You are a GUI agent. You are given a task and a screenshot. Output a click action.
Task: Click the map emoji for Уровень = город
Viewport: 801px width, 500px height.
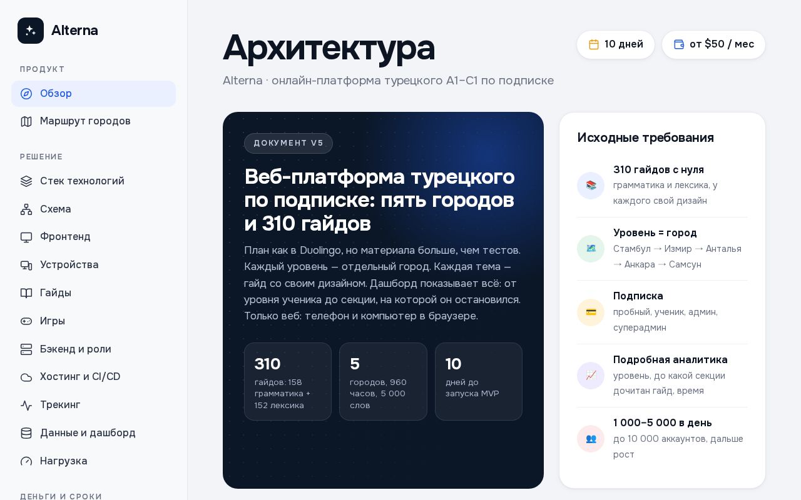(591, 249)
